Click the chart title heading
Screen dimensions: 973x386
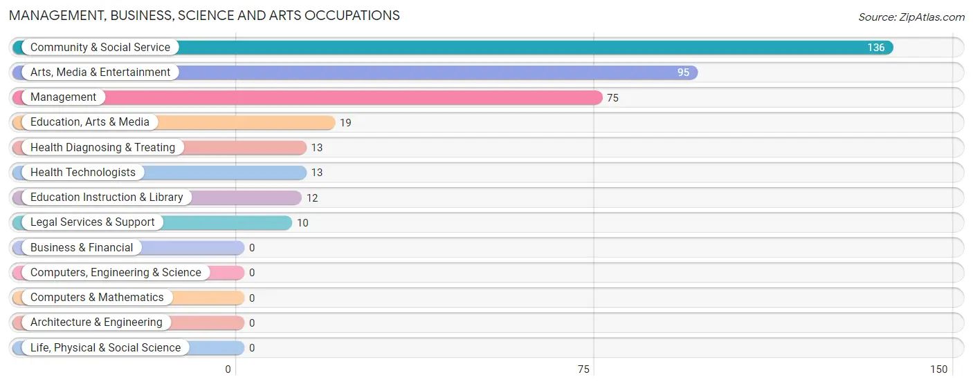pyautogui.click(x=204, y=15)
